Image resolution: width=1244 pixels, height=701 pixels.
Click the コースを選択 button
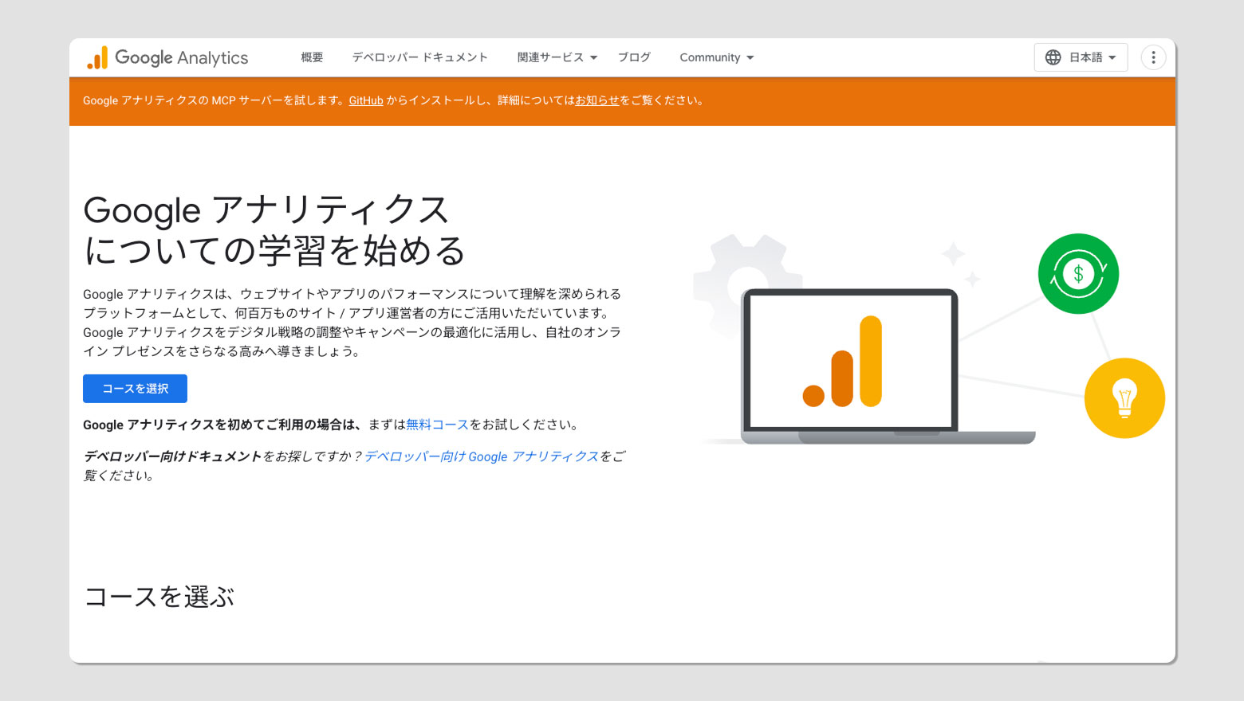click(x=135, y=389)
